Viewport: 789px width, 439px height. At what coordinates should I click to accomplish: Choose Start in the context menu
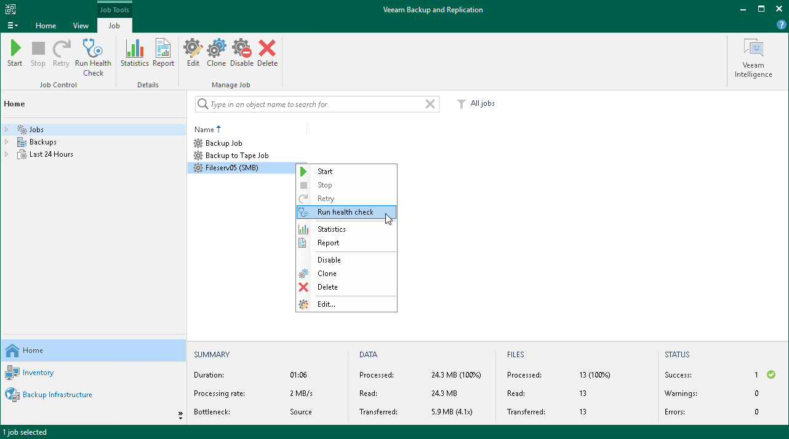click(346, 172)
